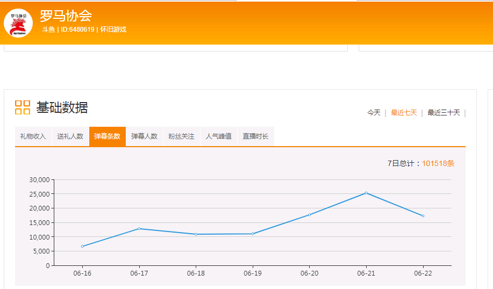The image size is (493, 289).
Task: Open the 礼物收入 tab
Action: 33,136
